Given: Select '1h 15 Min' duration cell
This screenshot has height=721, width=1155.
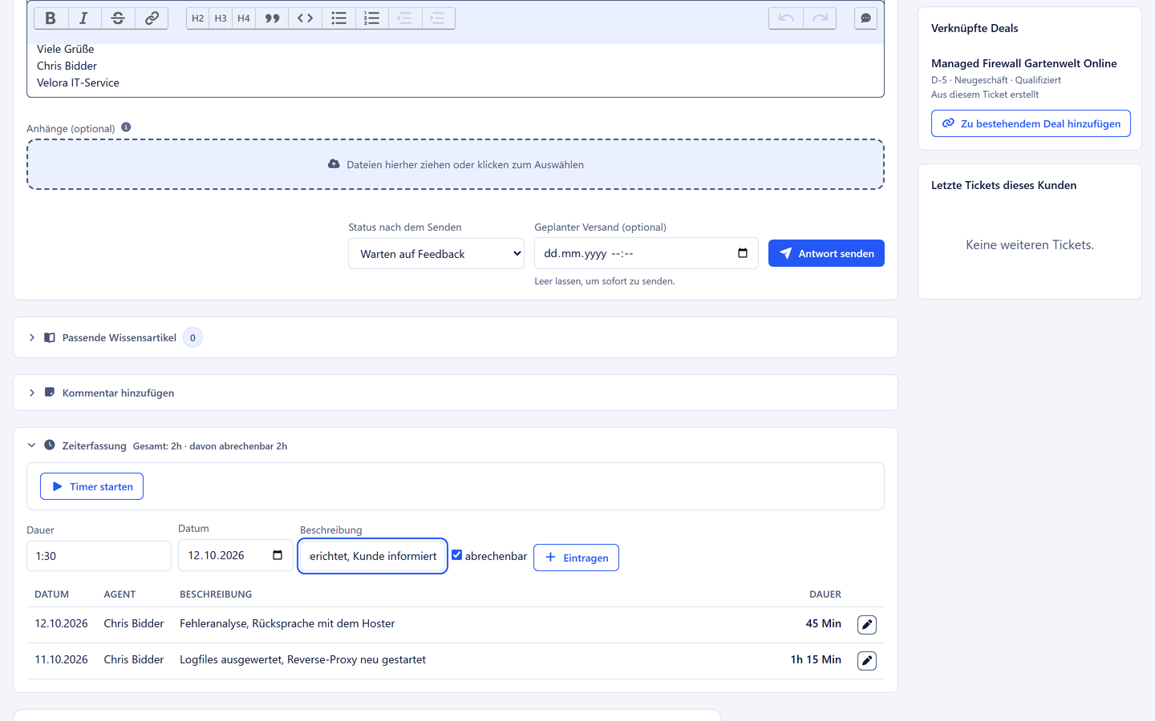Looking at the screenshot, I should (816, 659).
